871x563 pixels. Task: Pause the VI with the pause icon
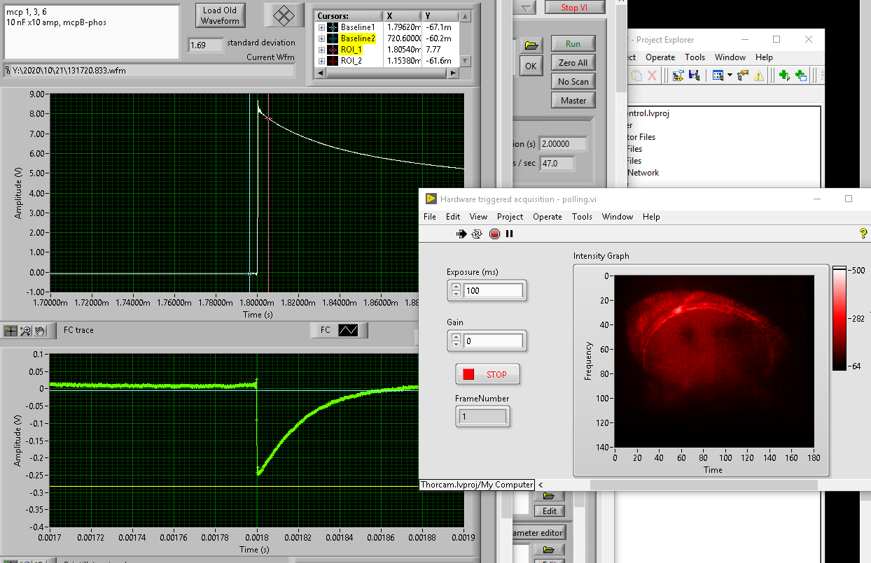509,234
